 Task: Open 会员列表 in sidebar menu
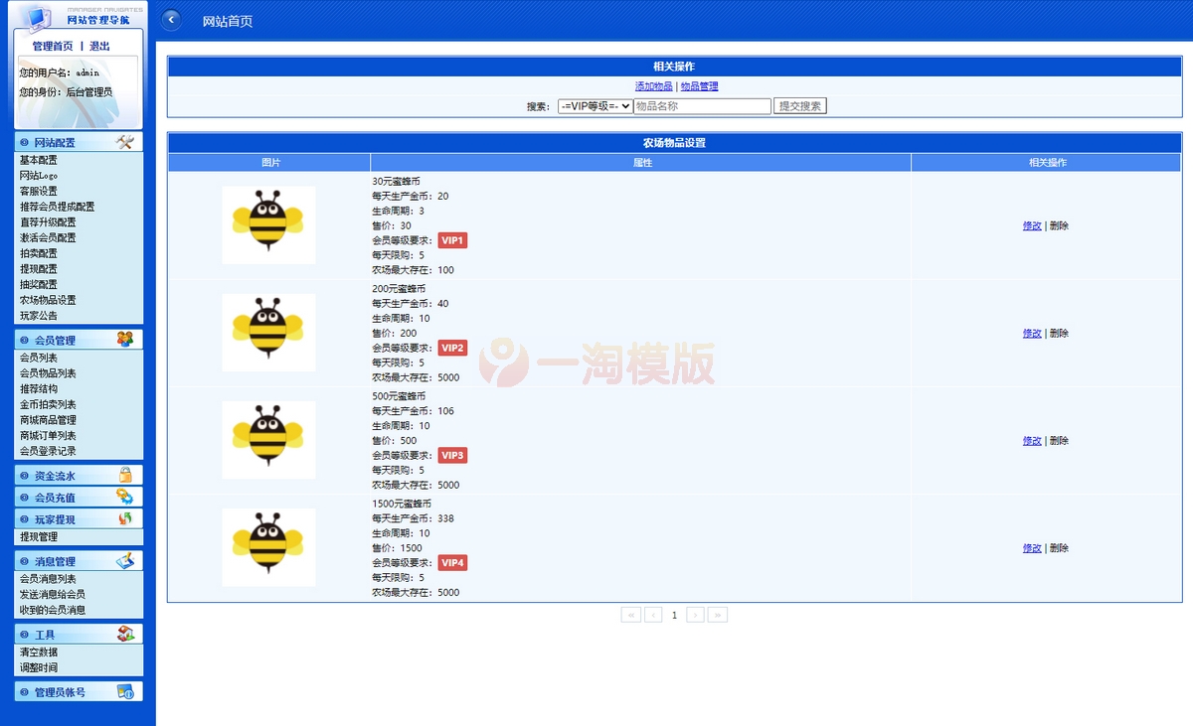(x=39, y=358)
